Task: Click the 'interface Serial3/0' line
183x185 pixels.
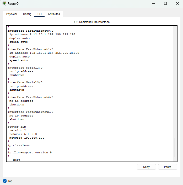Action: point(25,82)
